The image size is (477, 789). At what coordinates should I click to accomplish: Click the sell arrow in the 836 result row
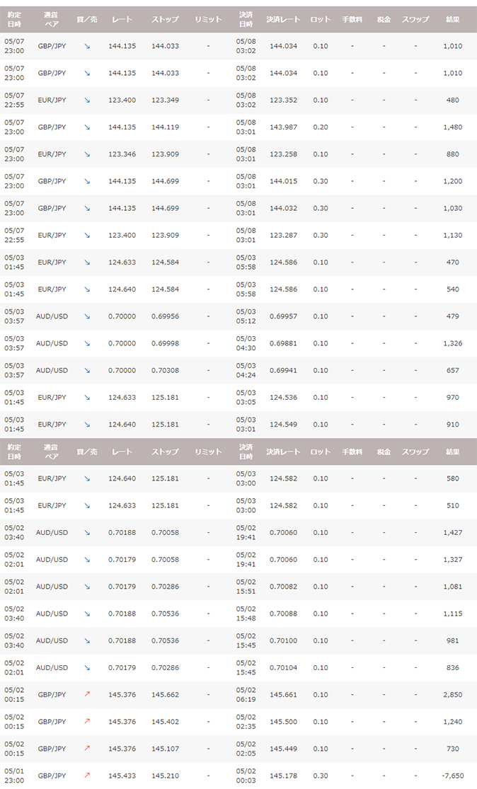87,667
